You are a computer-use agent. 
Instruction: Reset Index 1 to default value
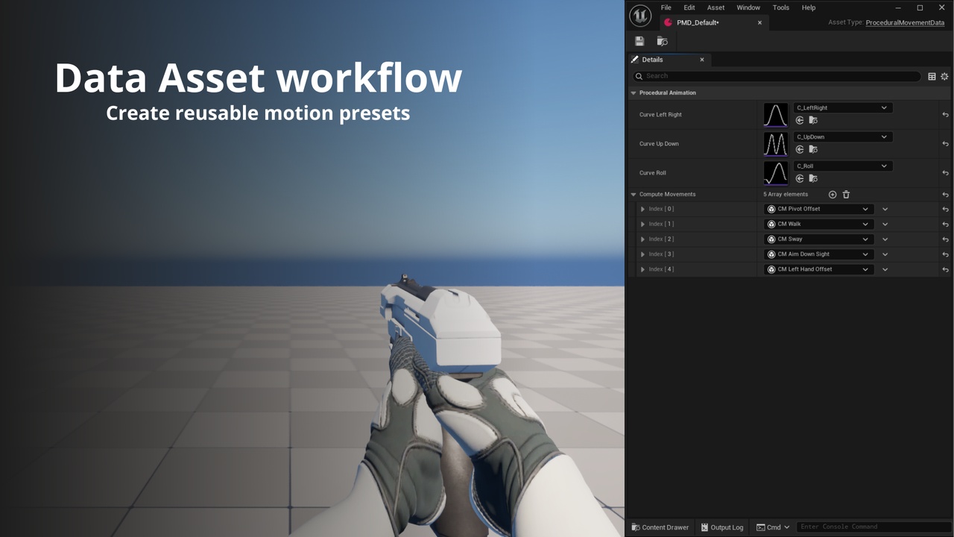[945, 224]
